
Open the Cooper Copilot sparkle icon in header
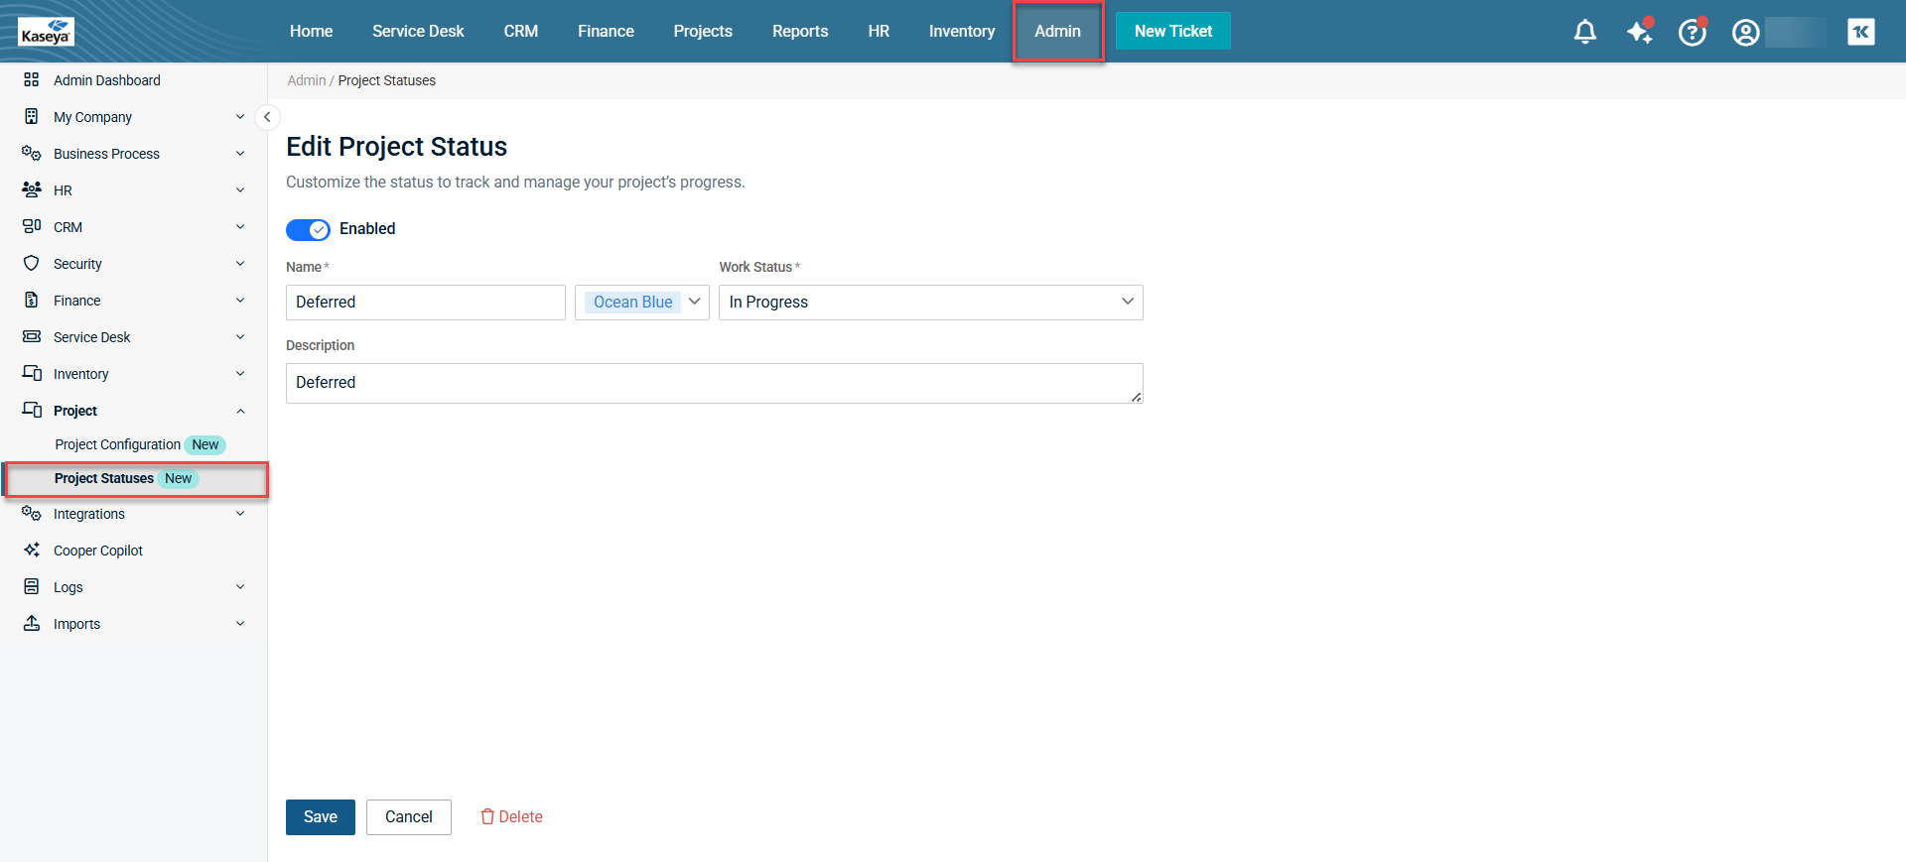tap(1639, 32)
